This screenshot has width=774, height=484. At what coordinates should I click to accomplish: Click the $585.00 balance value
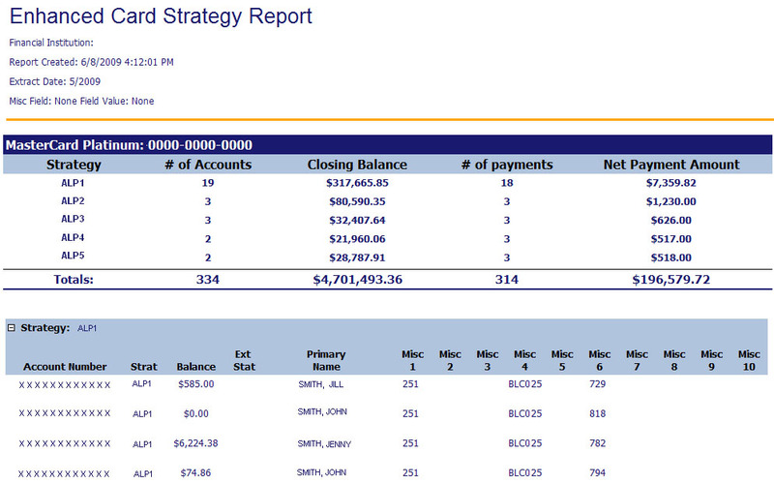pos(195,384)
